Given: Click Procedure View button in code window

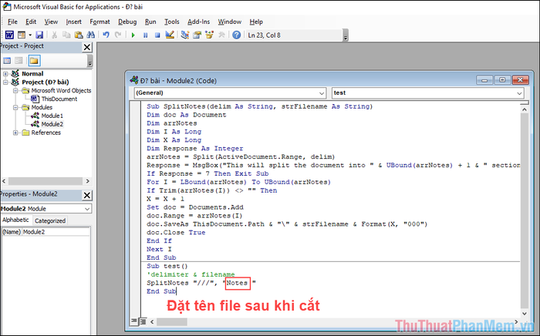Looking at the screenshot, I should 134,321.
